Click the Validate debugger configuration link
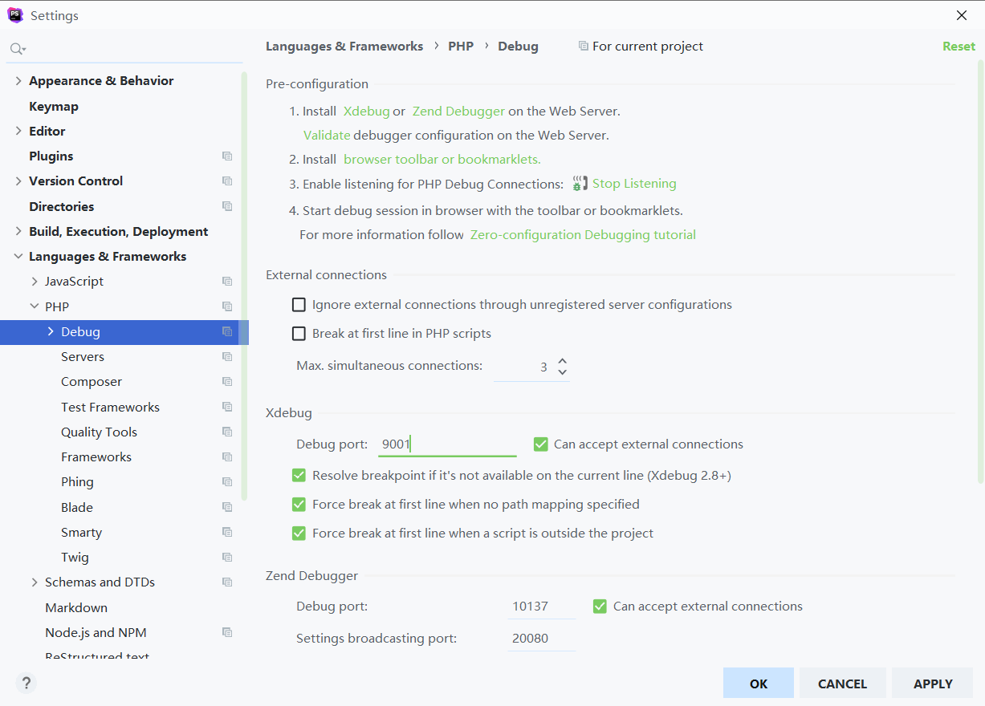The height and width of the screenshot is (706, 985). 327,136
